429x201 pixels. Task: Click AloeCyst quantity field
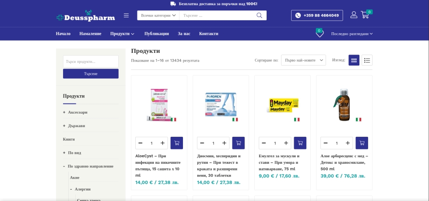coord(151,143)
